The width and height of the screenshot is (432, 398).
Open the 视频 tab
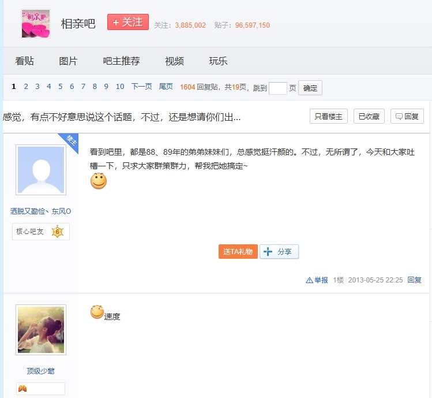coord(174,61)
